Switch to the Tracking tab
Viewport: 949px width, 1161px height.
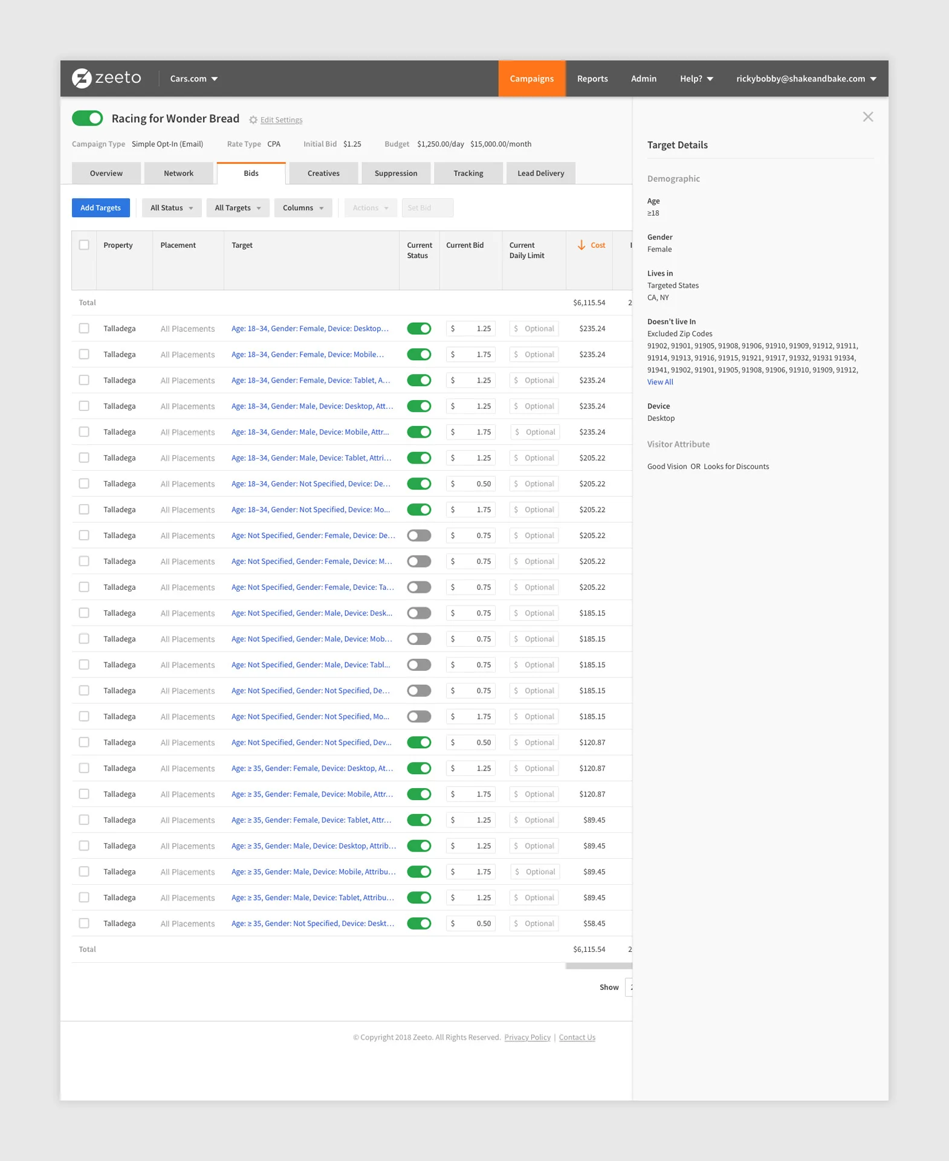click(468, 173)
